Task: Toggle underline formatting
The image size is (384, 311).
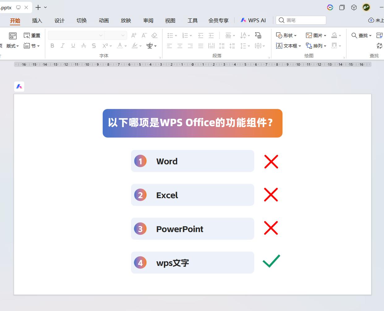Action: pos(73,46)
